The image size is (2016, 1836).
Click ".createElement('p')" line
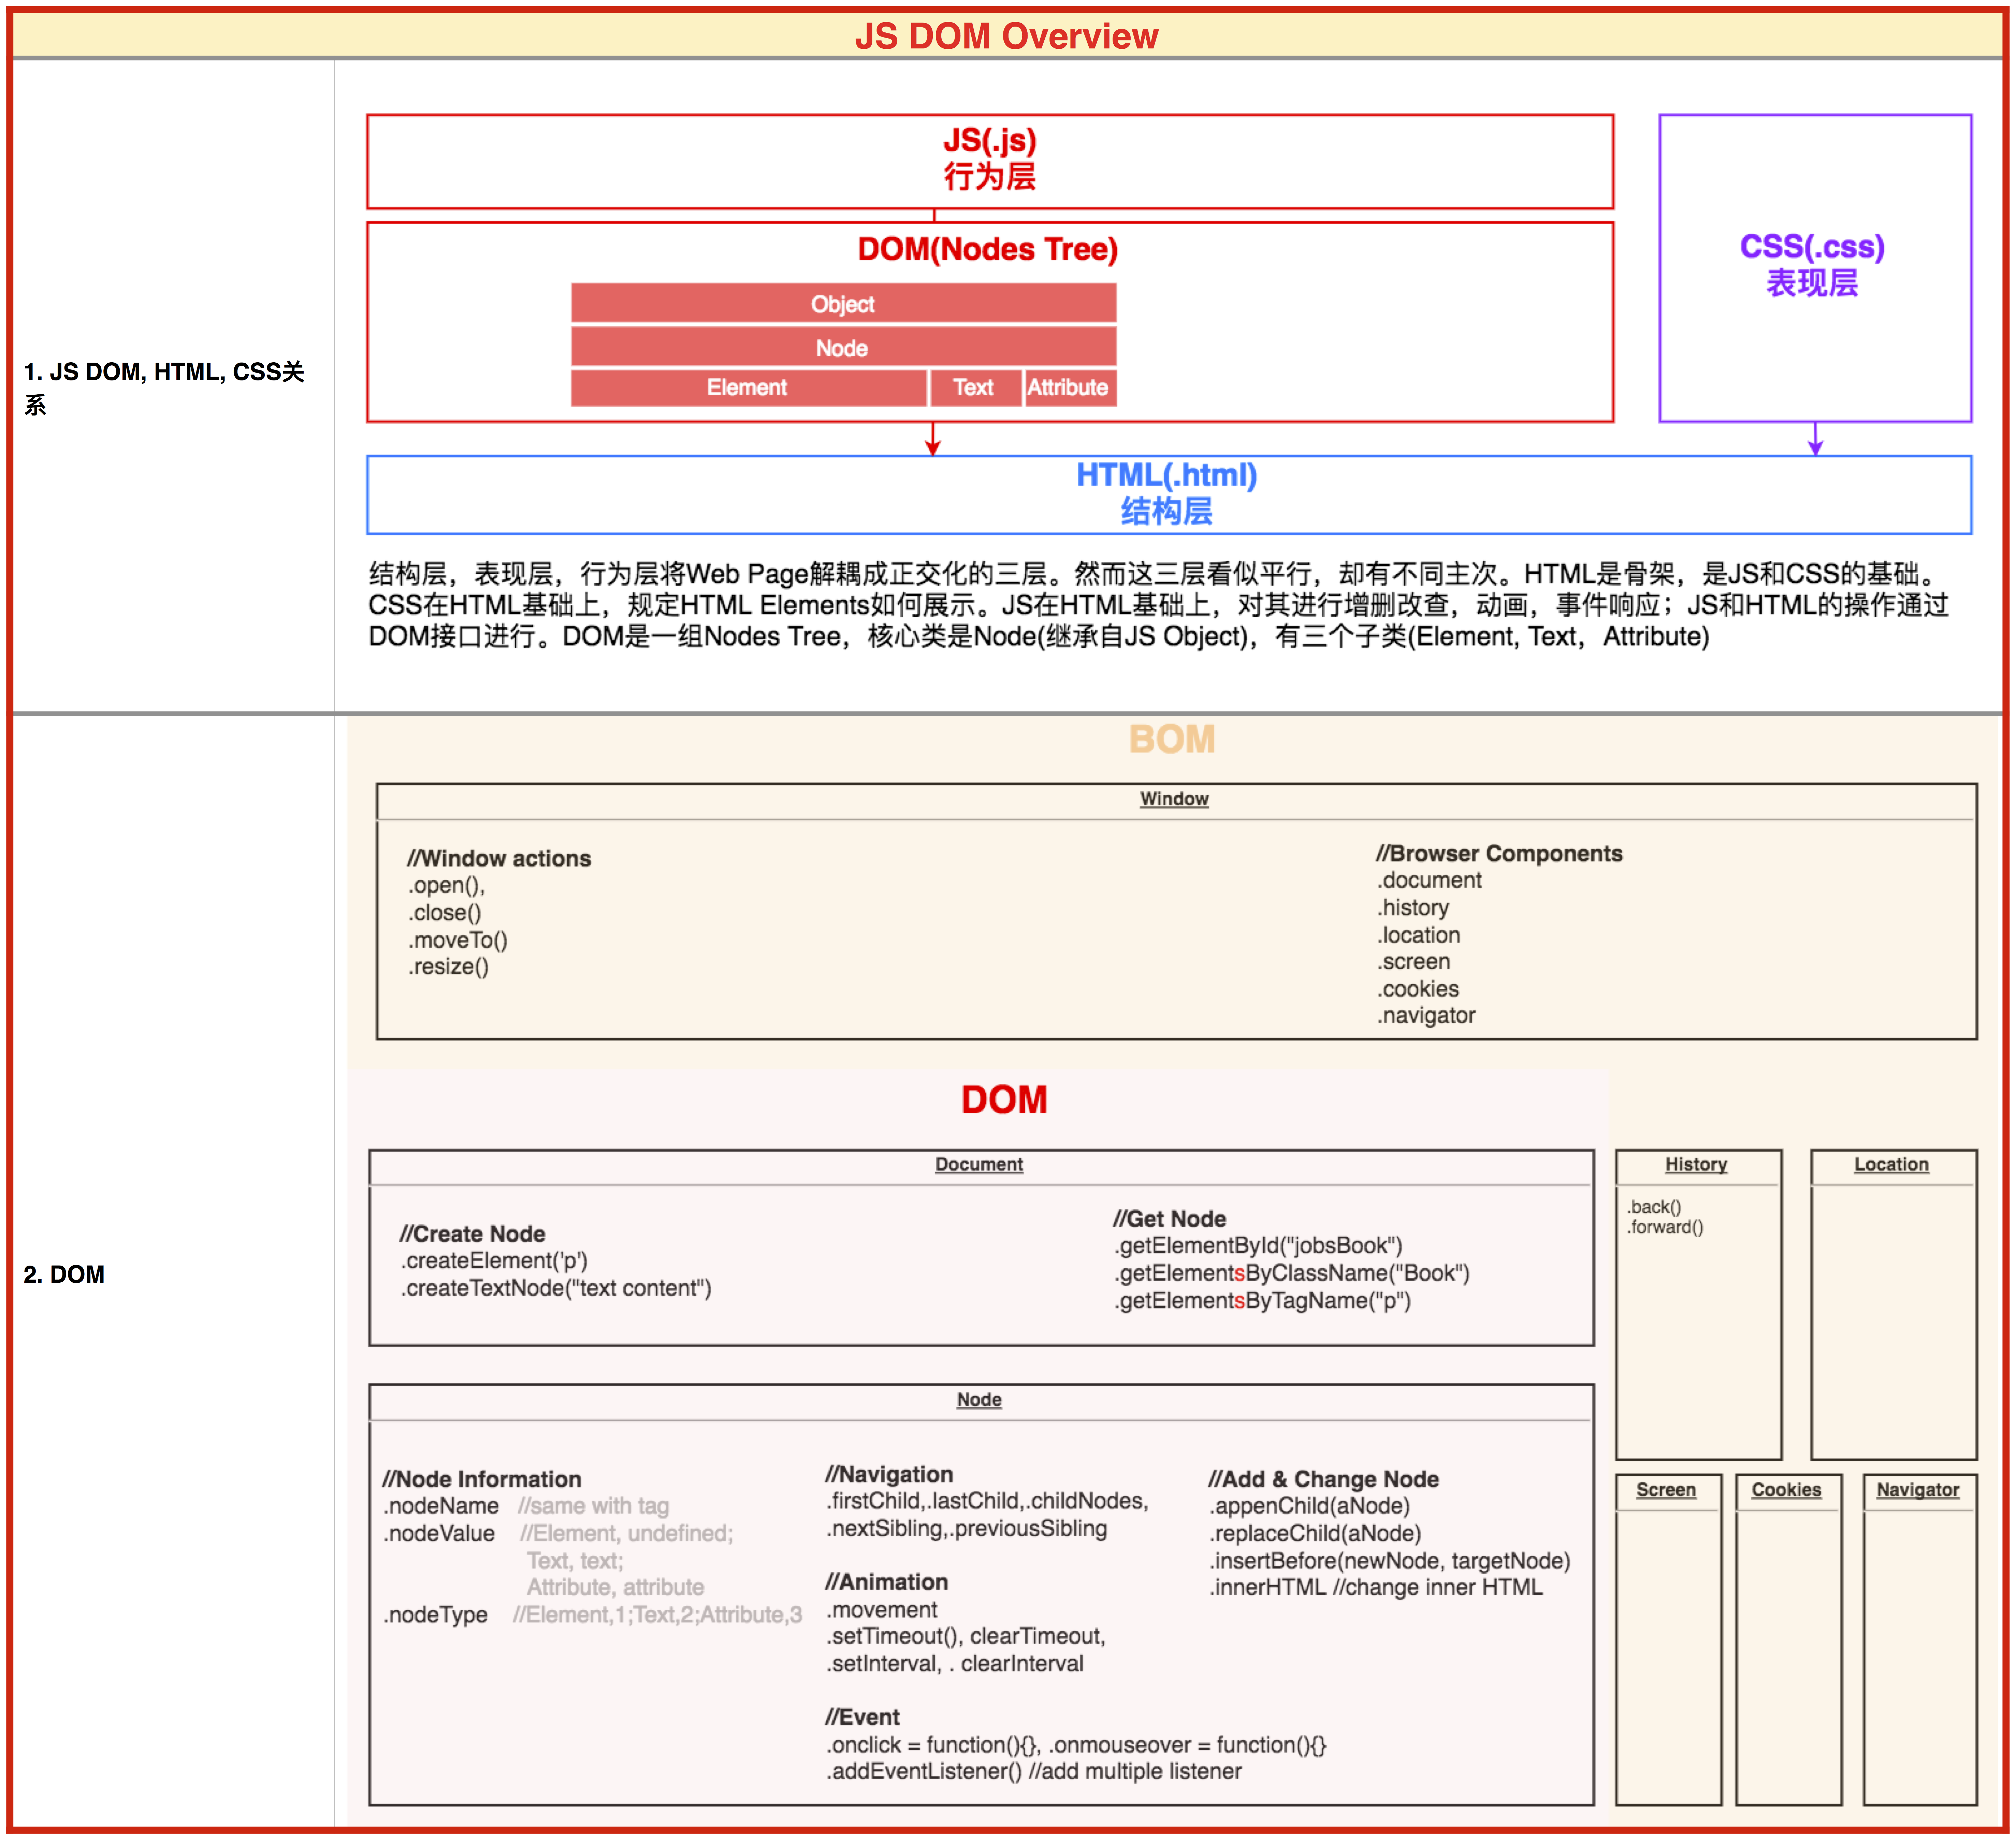click(x=494, y=1260)
